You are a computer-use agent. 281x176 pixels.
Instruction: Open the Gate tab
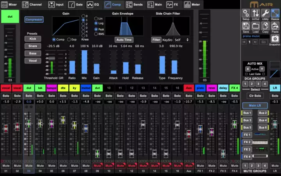[76, 5]
